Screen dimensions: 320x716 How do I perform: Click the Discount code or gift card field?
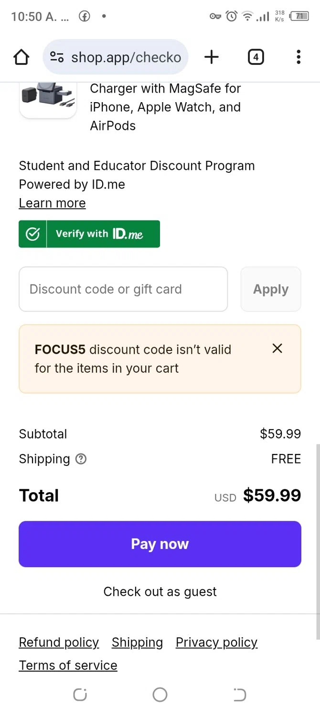(x=123, y=289)
